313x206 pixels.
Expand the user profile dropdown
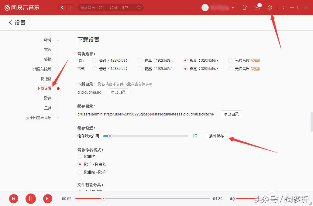233,8
